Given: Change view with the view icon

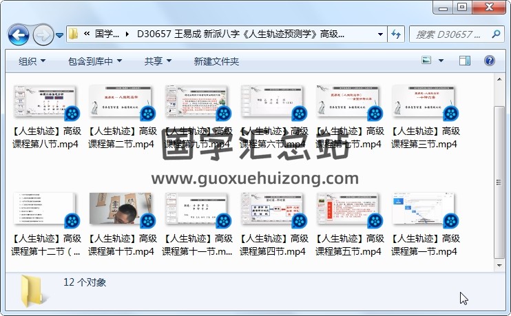Looking at the screenshot, I should (426, 61).
